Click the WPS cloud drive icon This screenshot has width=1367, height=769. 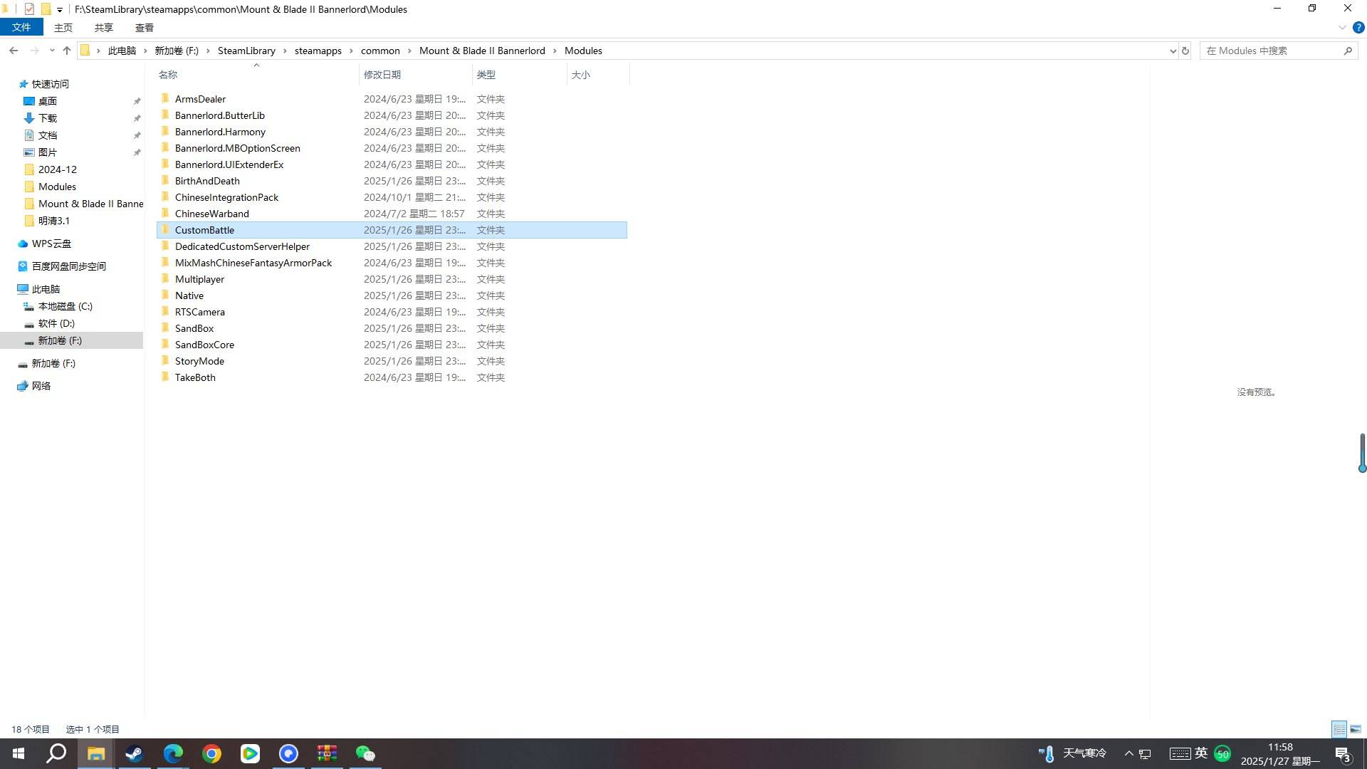[x=23, y=244]
